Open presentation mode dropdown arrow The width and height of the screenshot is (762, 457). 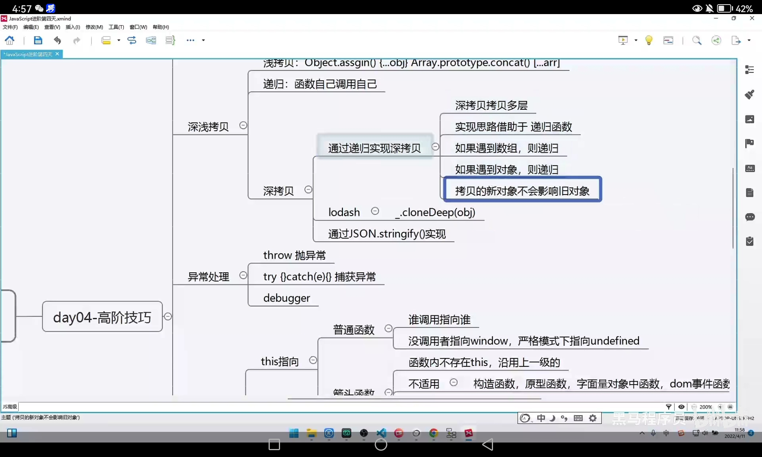pos(636,40)
